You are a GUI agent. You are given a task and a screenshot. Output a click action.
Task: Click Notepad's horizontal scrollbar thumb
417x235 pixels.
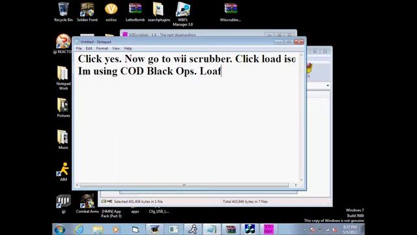tap(184, 185)
